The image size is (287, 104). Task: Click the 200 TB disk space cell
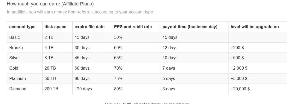pyautogui.click(x=57, y=89)
